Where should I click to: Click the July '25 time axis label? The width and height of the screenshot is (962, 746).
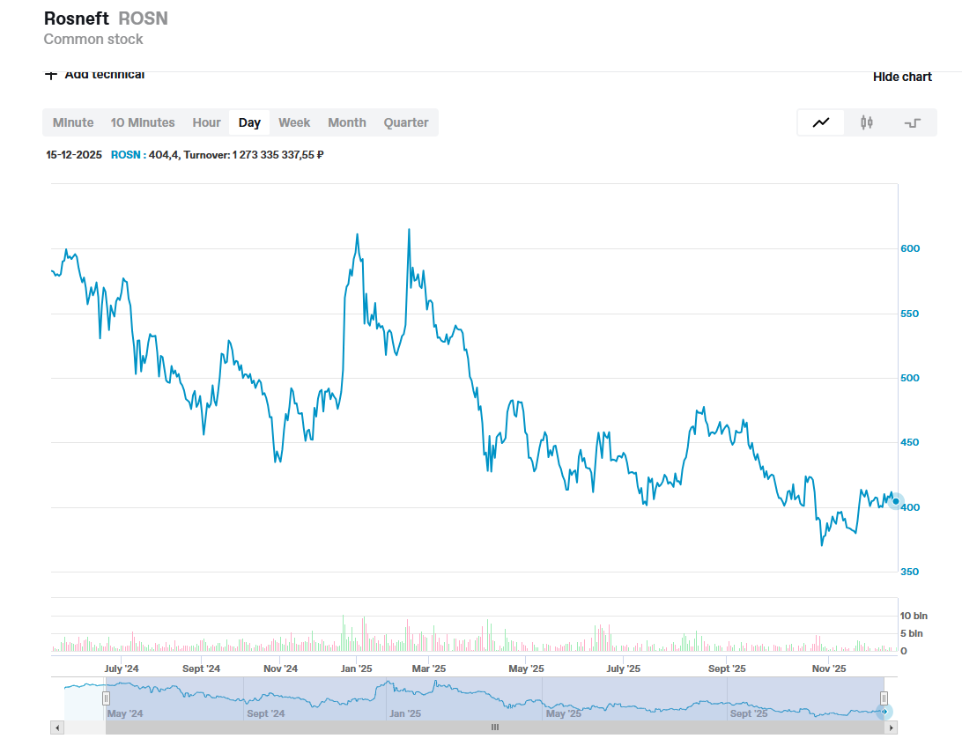pos(624,668)
